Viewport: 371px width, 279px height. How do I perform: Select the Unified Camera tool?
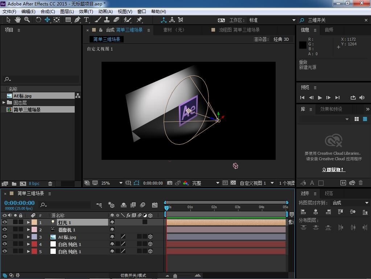coord(47,20)
